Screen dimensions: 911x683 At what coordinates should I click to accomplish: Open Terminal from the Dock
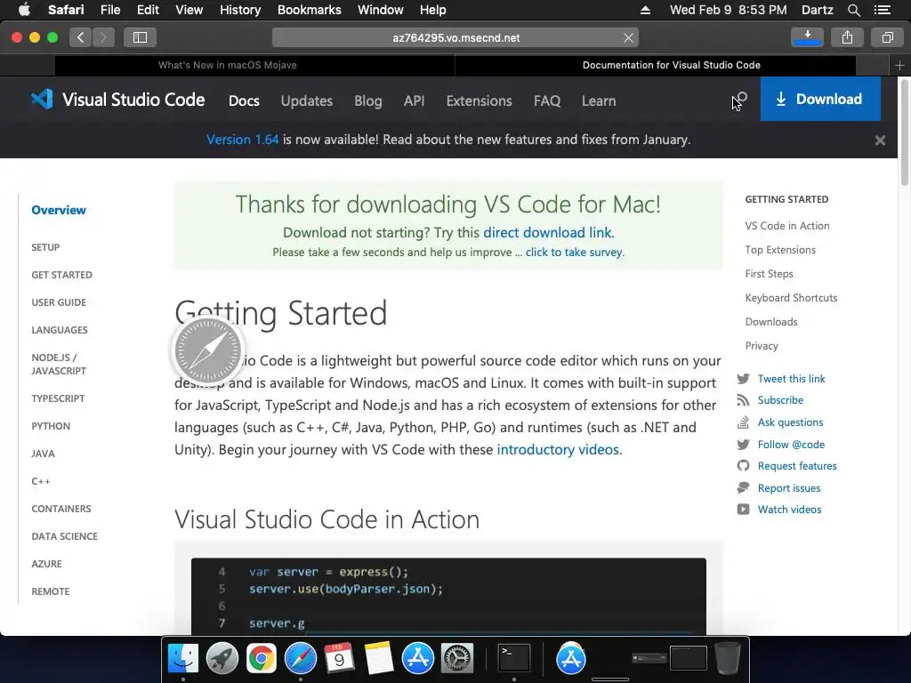pyautogui.click(x=514, y=659)
